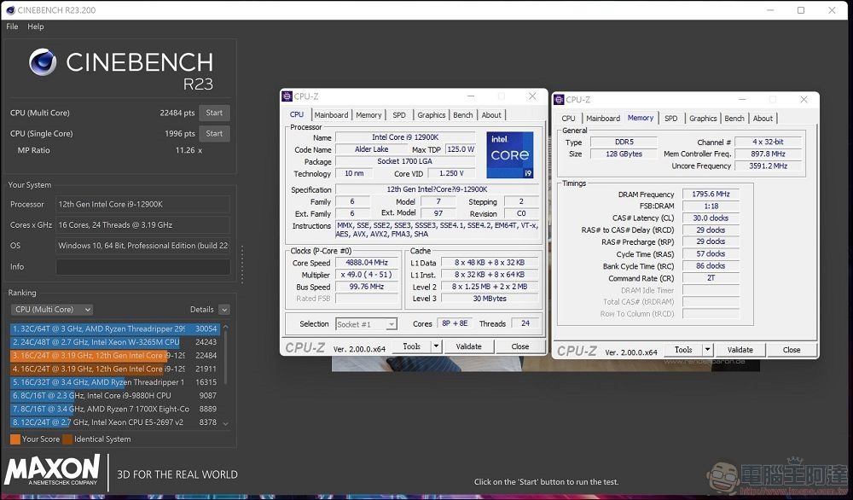Switch to the Bench tab in CPU-Z
This screenshot has height=500, width=853.
(462, 114)
